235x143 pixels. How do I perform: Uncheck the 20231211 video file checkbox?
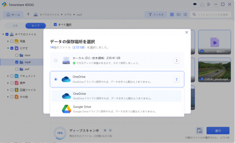(202, 51)
